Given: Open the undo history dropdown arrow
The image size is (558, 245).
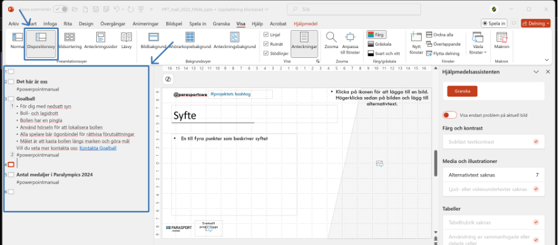Looking at the screenshot, I should pos(123,9).
